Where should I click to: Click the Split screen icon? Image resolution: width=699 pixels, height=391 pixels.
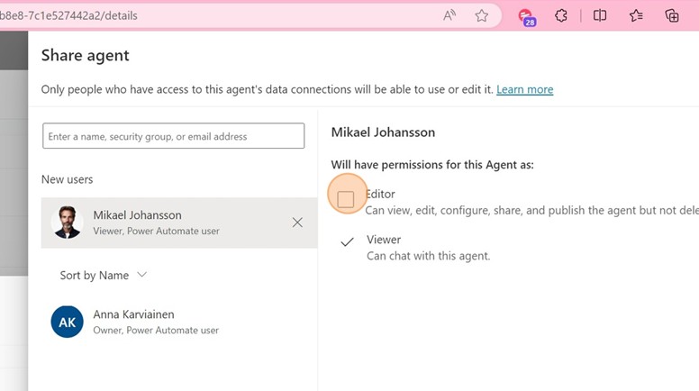tap(600, 15)
